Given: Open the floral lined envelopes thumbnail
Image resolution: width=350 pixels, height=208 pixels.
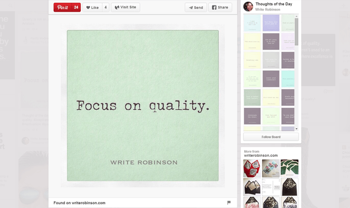Looking at the screenshot, I should click(270, 168).
